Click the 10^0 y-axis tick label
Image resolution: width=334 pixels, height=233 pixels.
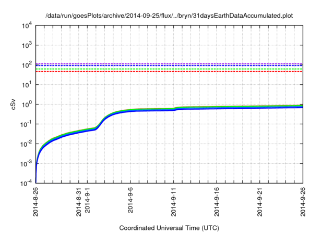click(27, 105)
